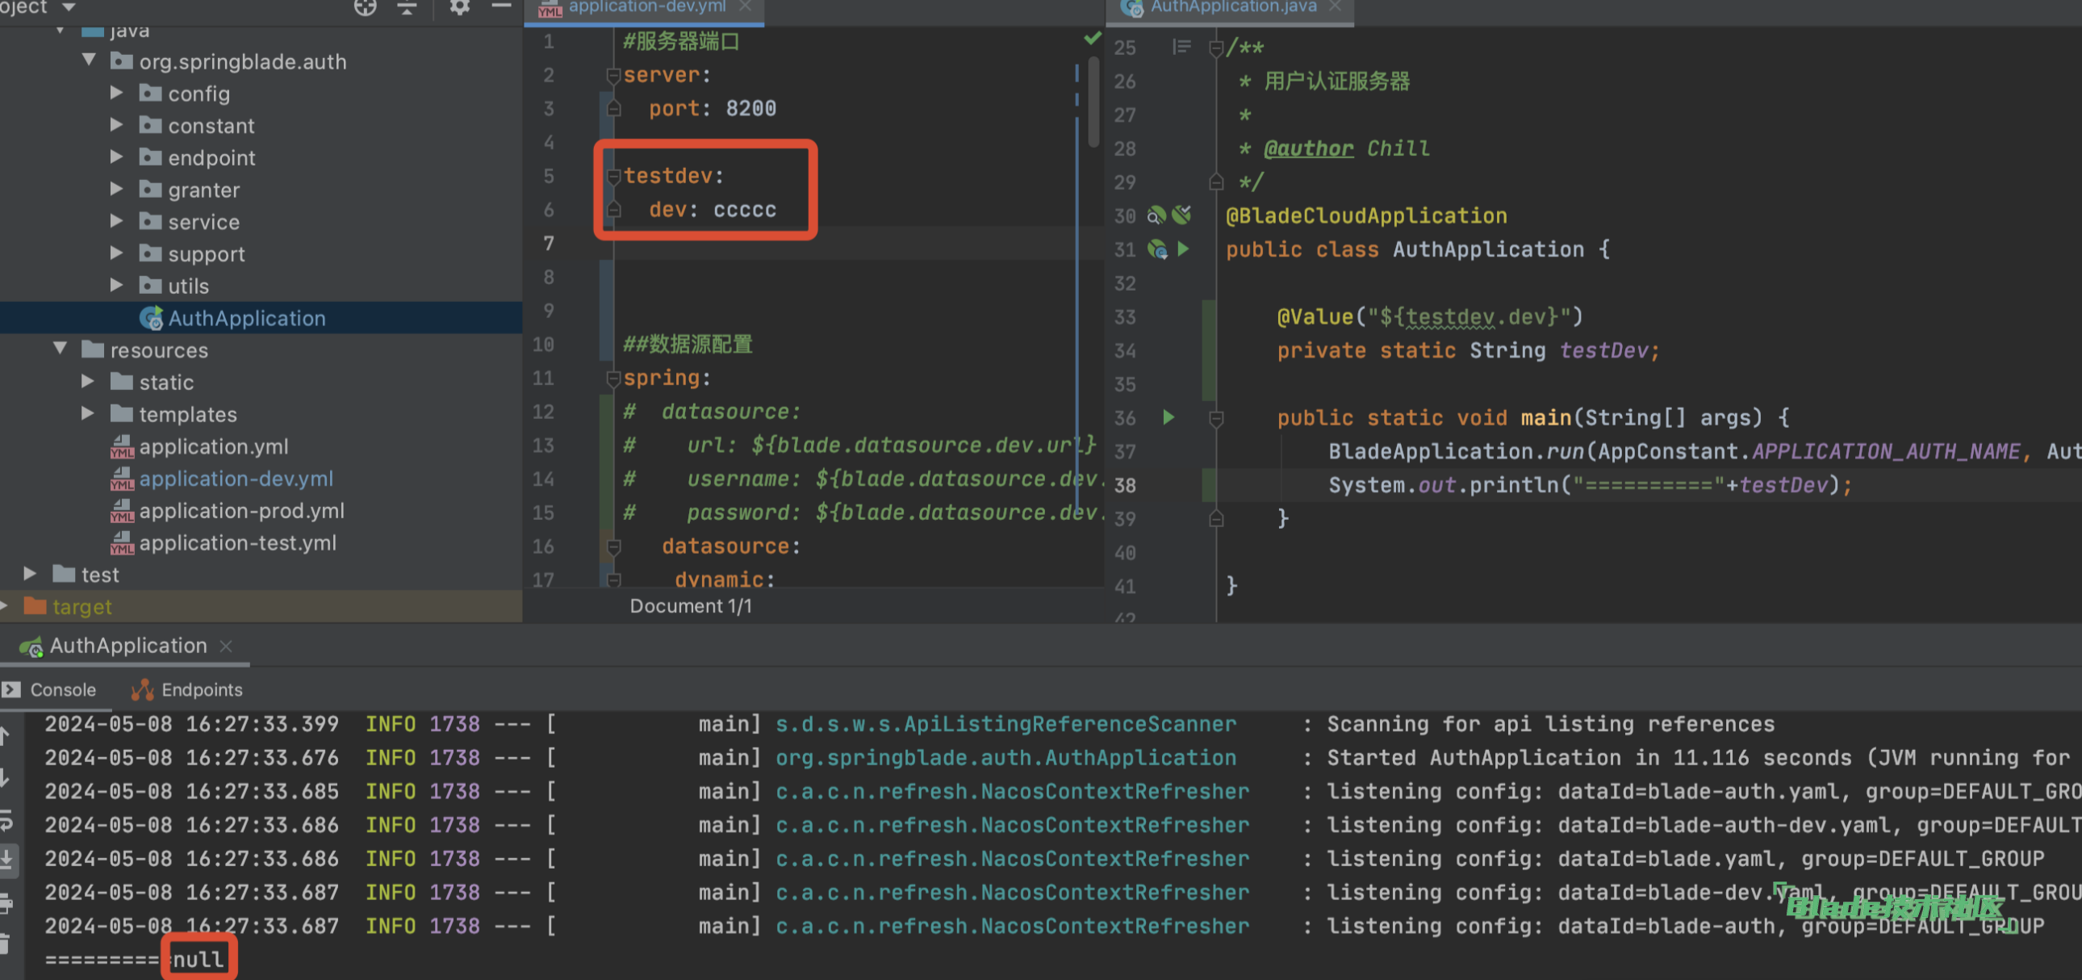Click the folder icon beside granter
Viewport: 2082px width, 980px height.
click(x=150, y=189)
